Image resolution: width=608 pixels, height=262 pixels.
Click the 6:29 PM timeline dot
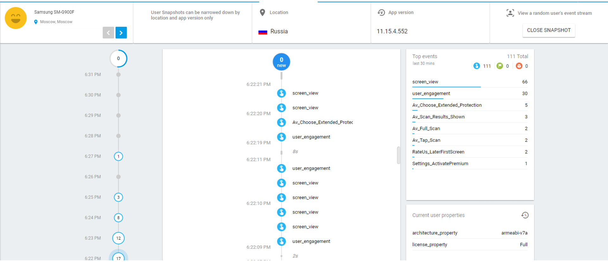pos(118,115)
